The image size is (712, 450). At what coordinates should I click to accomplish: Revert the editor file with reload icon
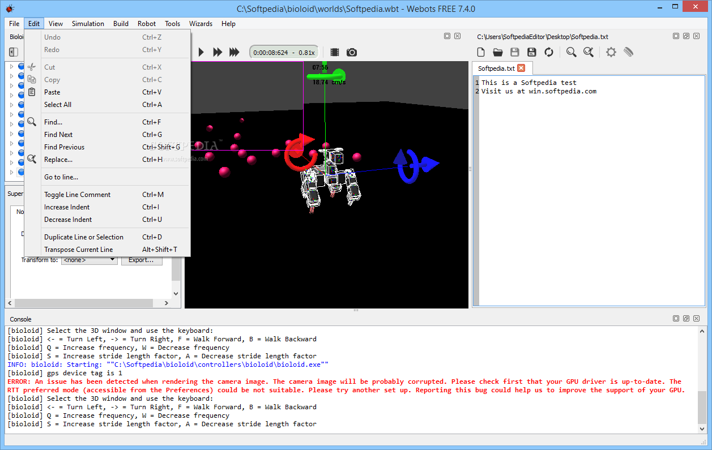click(x=549, y=52)
